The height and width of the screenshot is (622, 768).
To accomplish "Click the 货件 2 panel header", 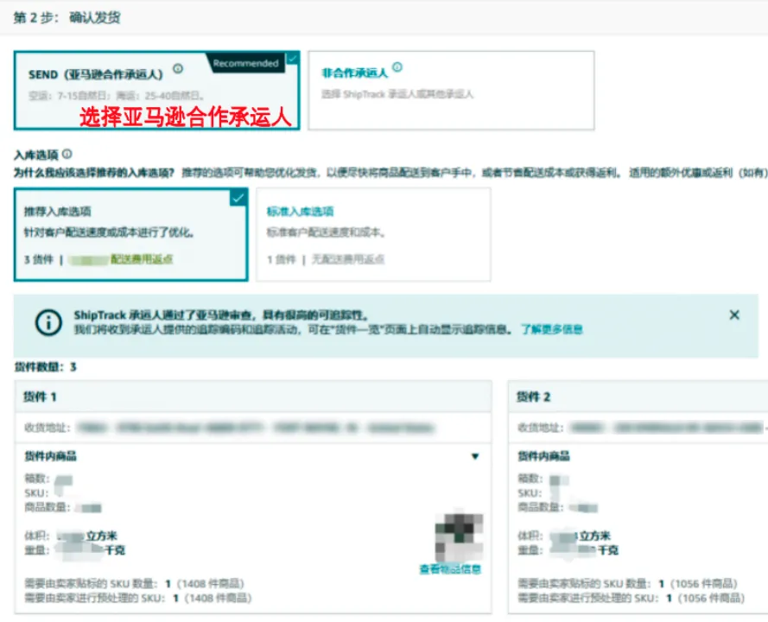I will (638, 397).
